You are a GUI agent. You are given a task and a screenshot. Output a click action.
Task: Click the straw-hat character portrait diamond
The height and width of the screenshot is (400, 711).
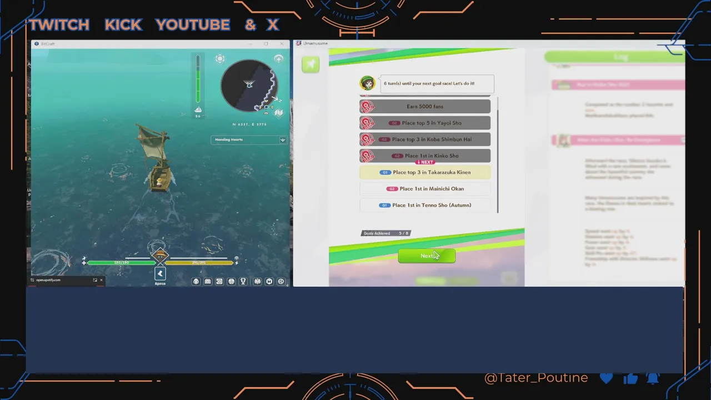[160, 256]
